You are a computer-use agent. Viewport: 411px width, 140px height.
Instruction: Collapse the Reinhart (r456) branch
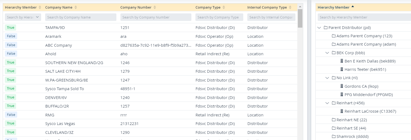pos(327,103)
